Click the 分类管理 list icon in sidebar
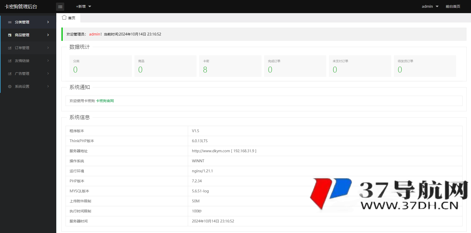Screen dimensions: 471x233 (10, 22)
